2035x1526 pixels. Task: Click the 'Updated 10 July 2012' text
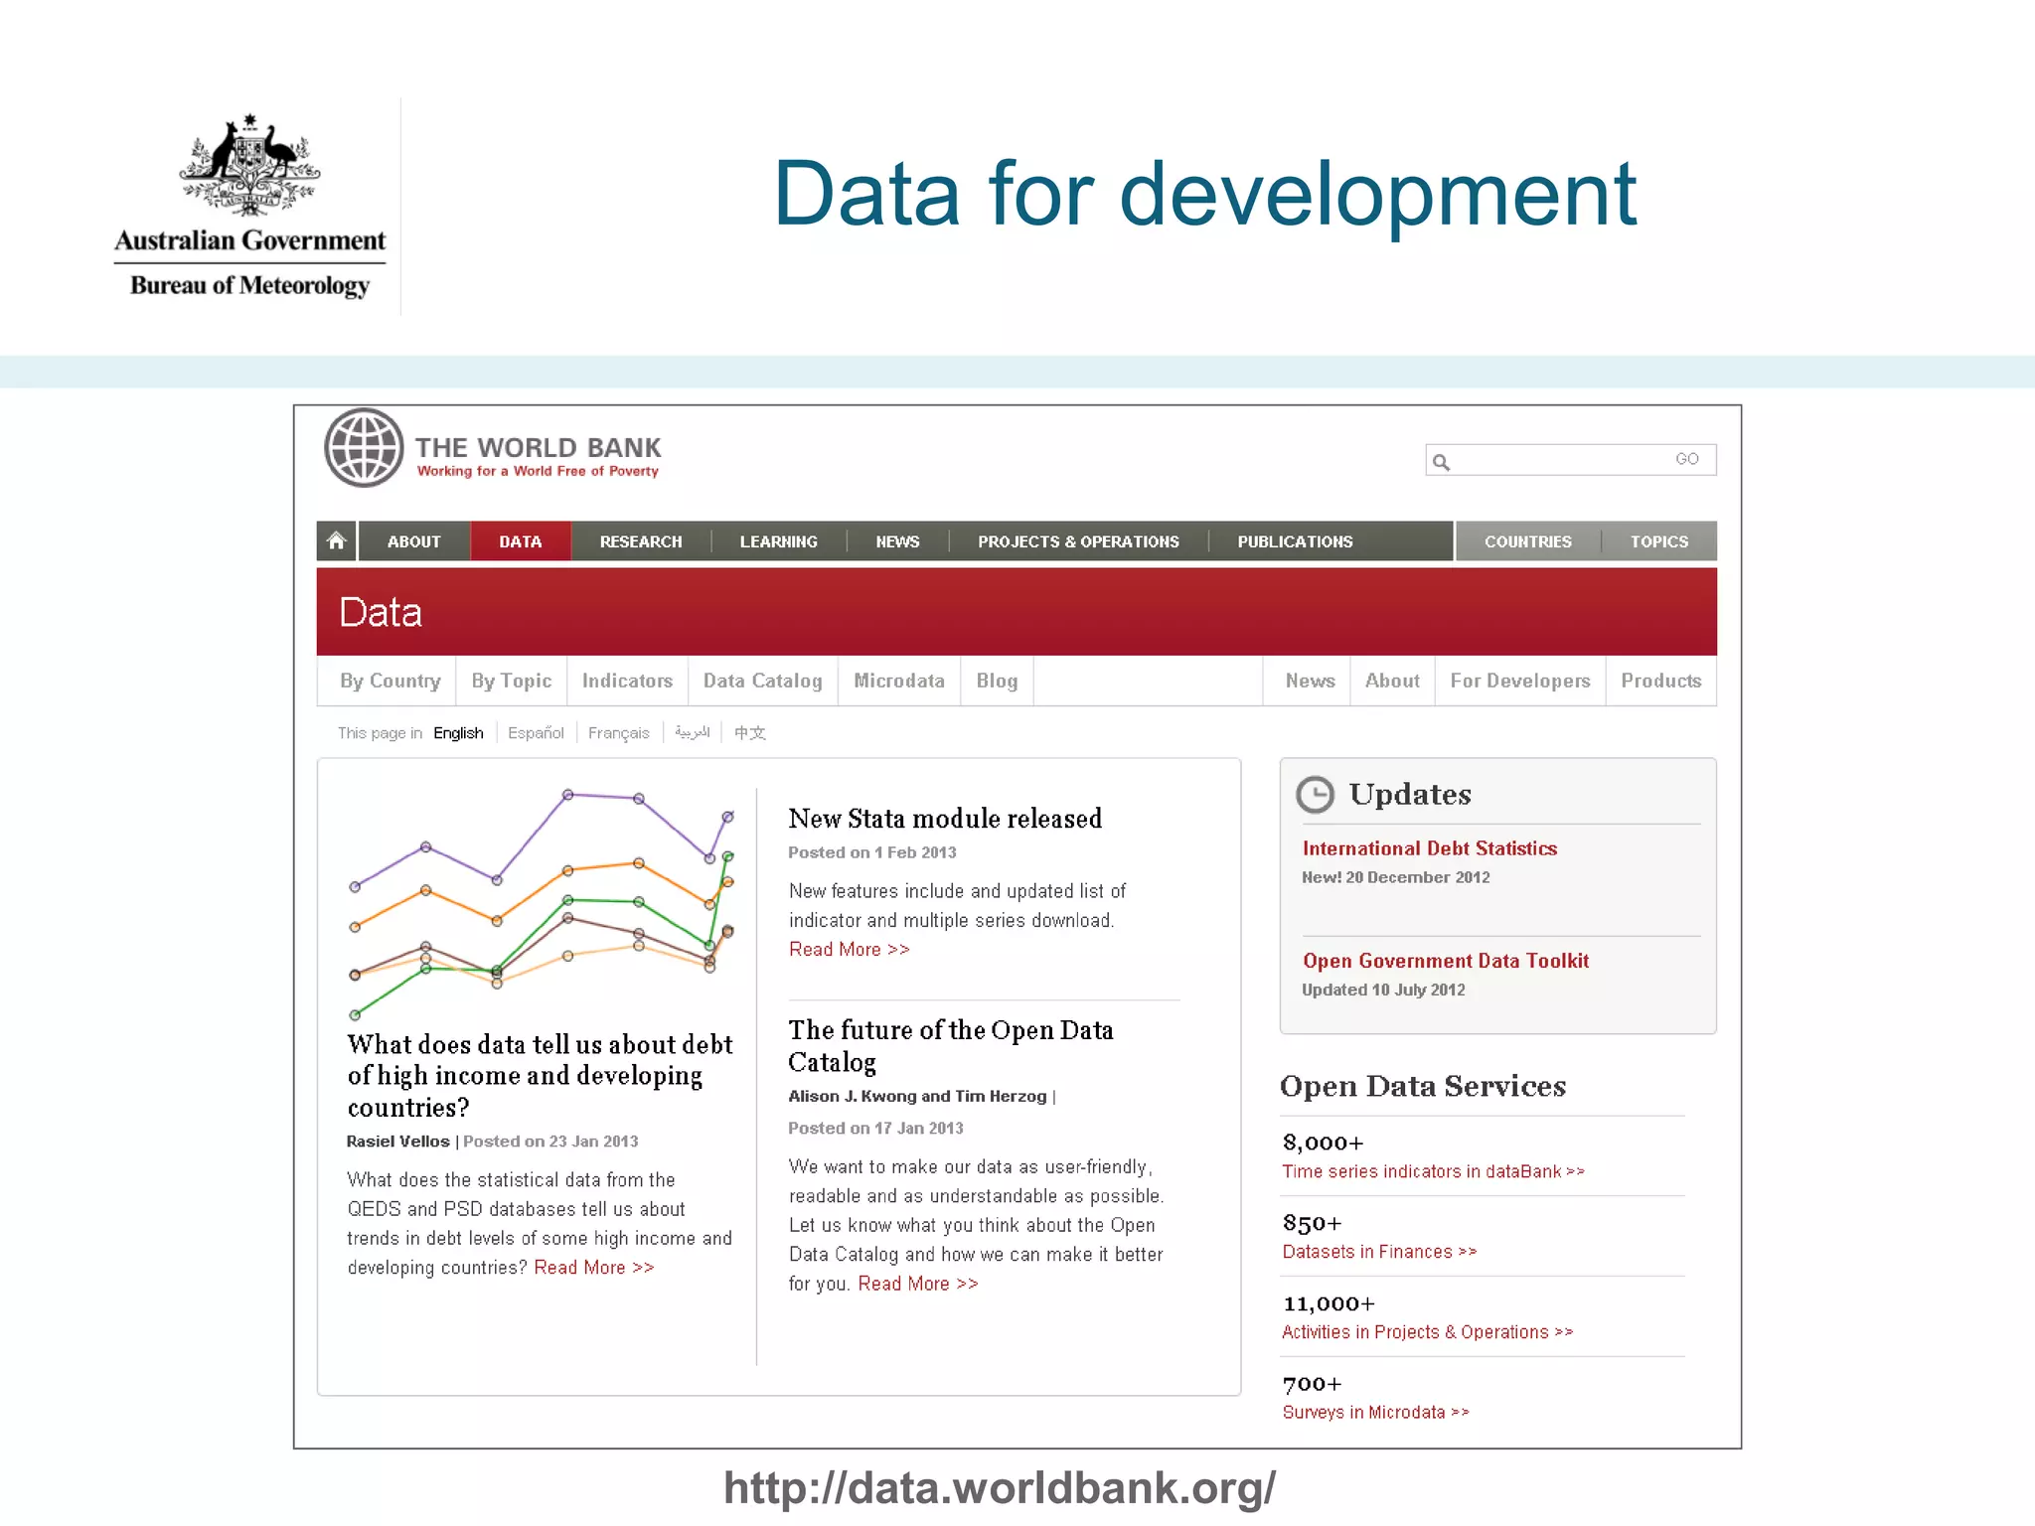coord(1383,990)
